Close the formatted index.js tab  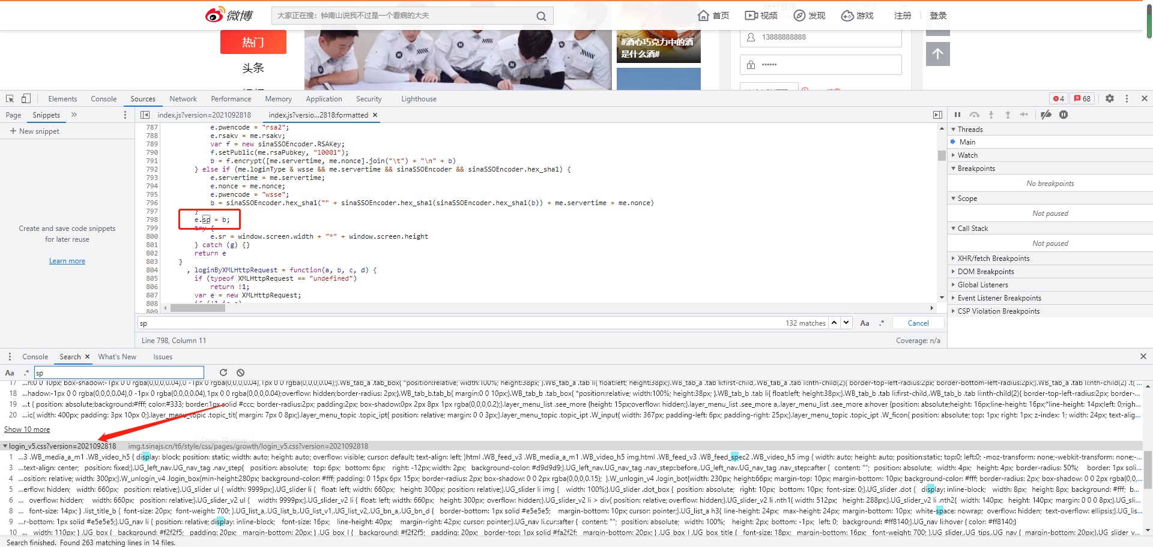click(x=375, y=115)
